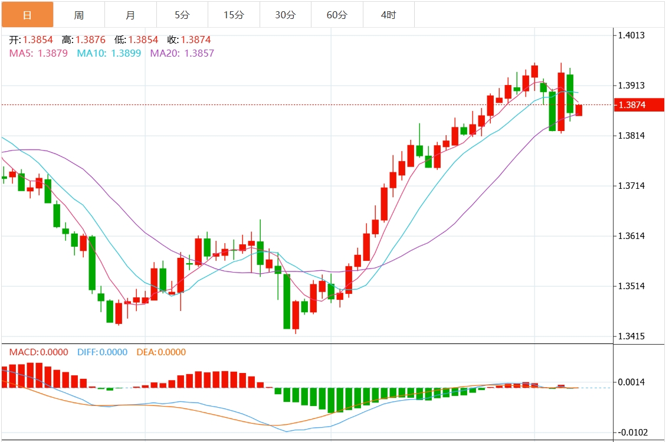The image size is (669, 442).
Task: Click the 1.3514 price axis label
Action: [631, 286]
